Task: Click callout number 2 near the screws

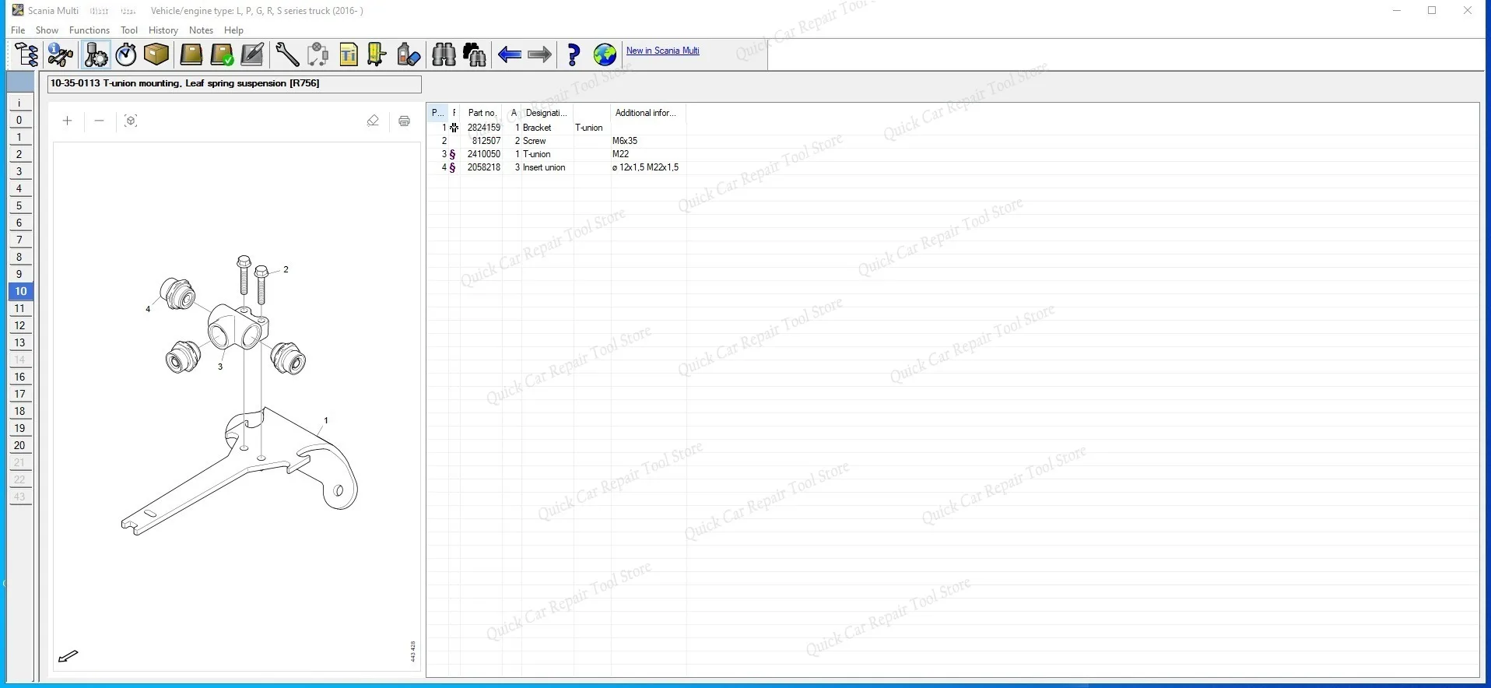Action: (286, 269)
